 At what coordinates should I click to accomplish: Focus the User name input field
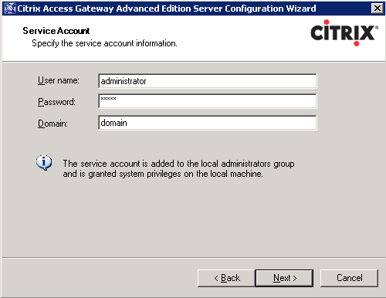point(208,81)
